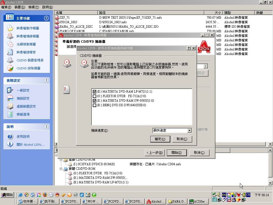
Task: Click the CD/DVD 抹除精靈 icon
Action: click(10, 68)
